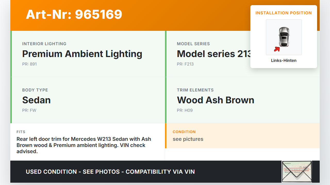Select the Premium Ambient Lighting value
Viewport: 330px width, 185px height.
click(x=82, y=54)
